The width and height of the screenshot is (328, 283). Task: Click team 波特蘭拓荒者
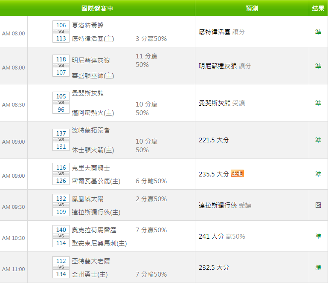[91, 130]
